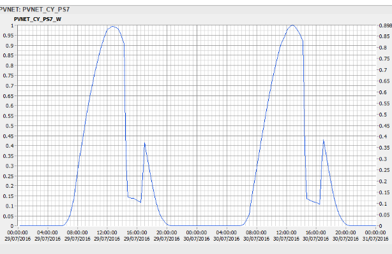Screen dimensions: 392x254
Task: Click the afternoon spike near 17:00 on 29/07
Action: coord(144,143)
